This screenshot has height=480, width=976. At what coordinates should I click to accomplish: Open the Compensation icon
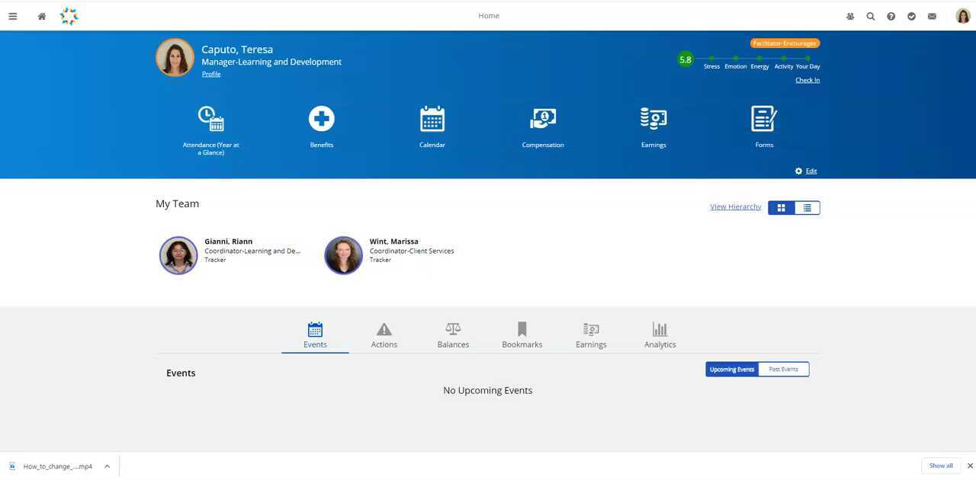tap(543, 119)
